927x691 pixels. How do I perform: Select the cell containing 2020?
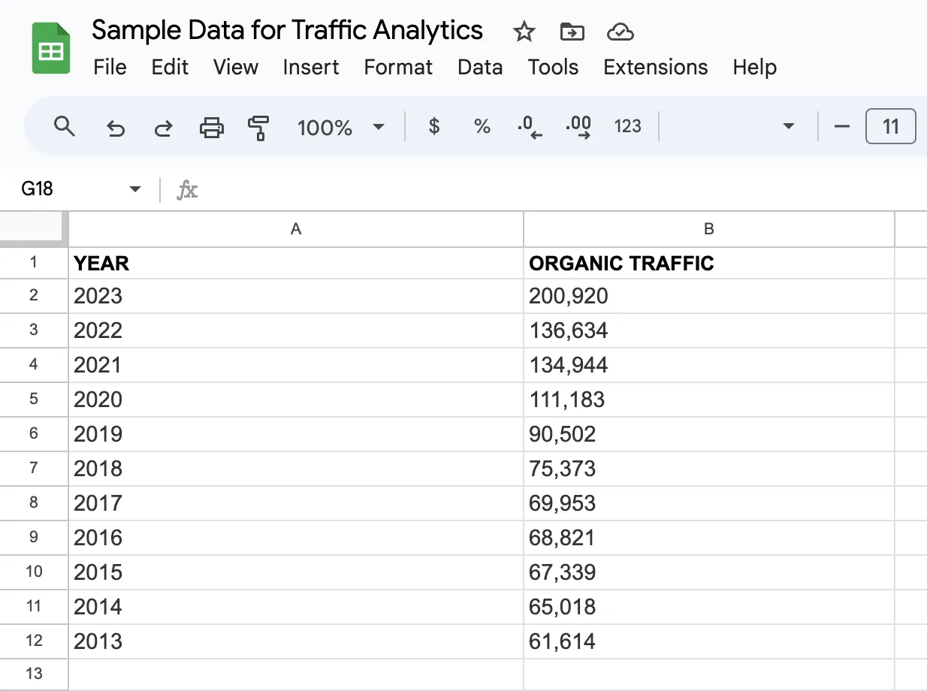click(296, 400)
